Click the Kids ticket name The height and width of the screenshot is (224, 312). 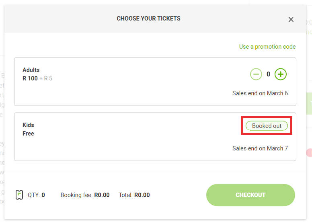coord(28,125)
